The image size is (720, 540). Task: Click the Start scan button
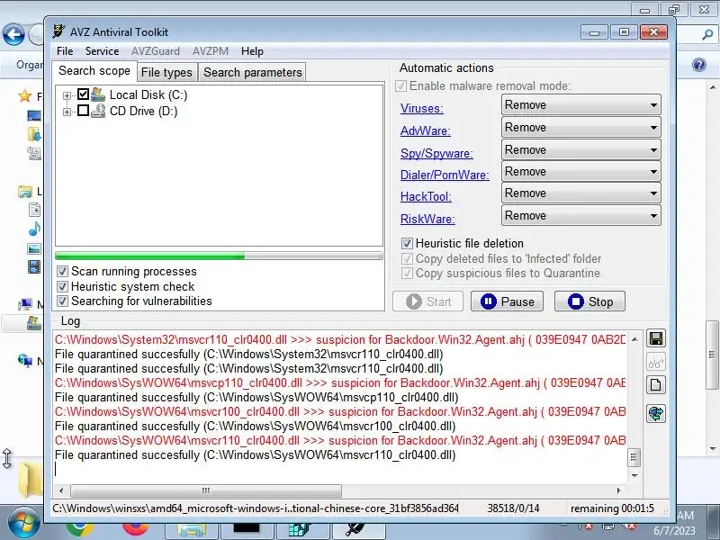(x=428, y=301)
